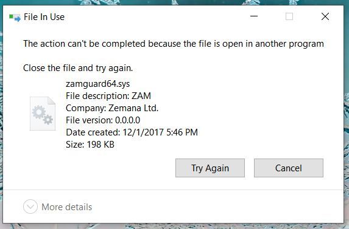Click the Size: 198 KB line
The width and height of the screenshot is (349, 229).
click(x=90, y=145)
